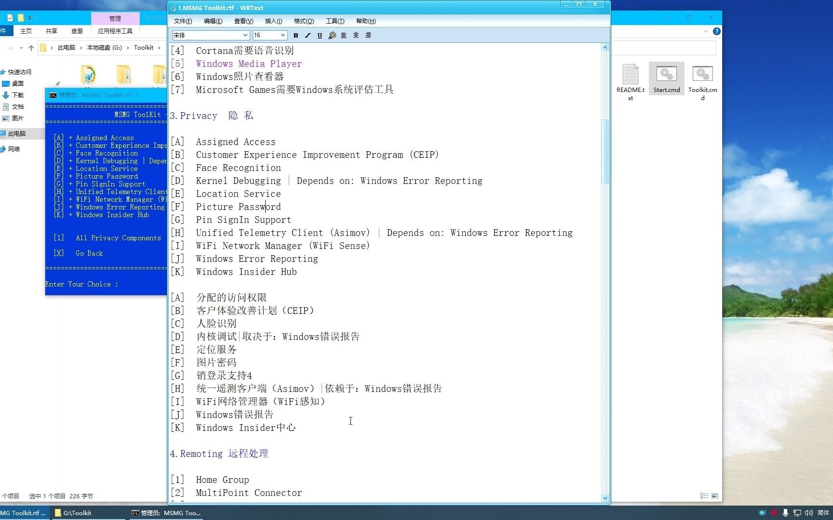This screenshot has height=520, width=833.
Task: Click the Explorer forward navigation arrow
Action: pos(10,48)
